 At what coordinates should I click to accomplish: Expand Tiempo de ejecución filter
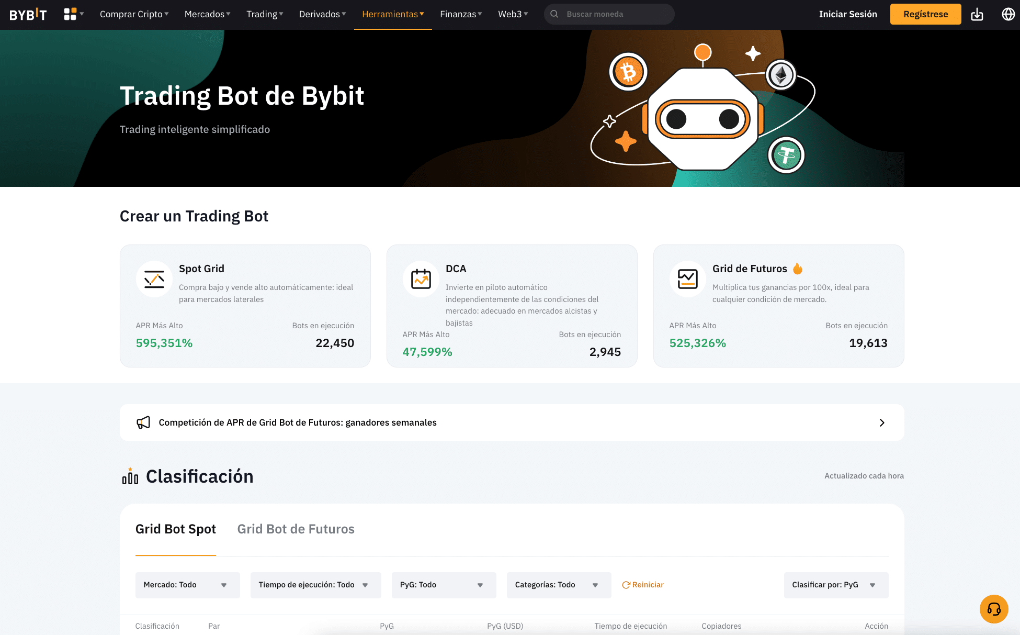315,585
